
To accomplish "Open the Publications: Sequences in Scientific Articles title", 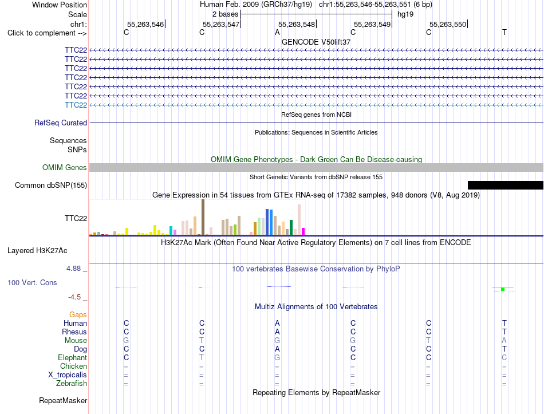I will [x=316, y=132].
